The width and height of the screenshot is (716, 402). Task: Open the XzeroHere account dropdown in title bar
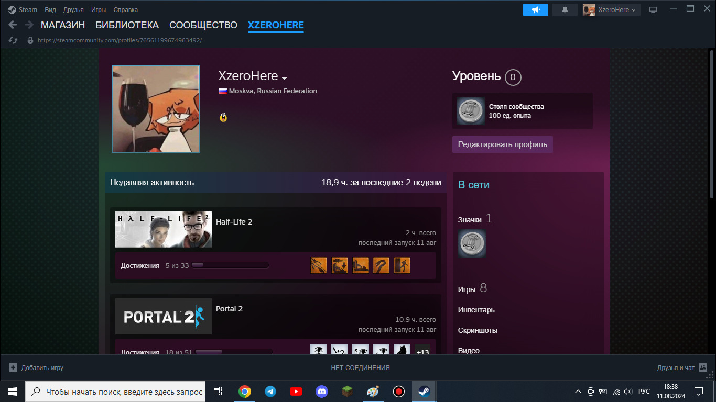tap(611, 10)
